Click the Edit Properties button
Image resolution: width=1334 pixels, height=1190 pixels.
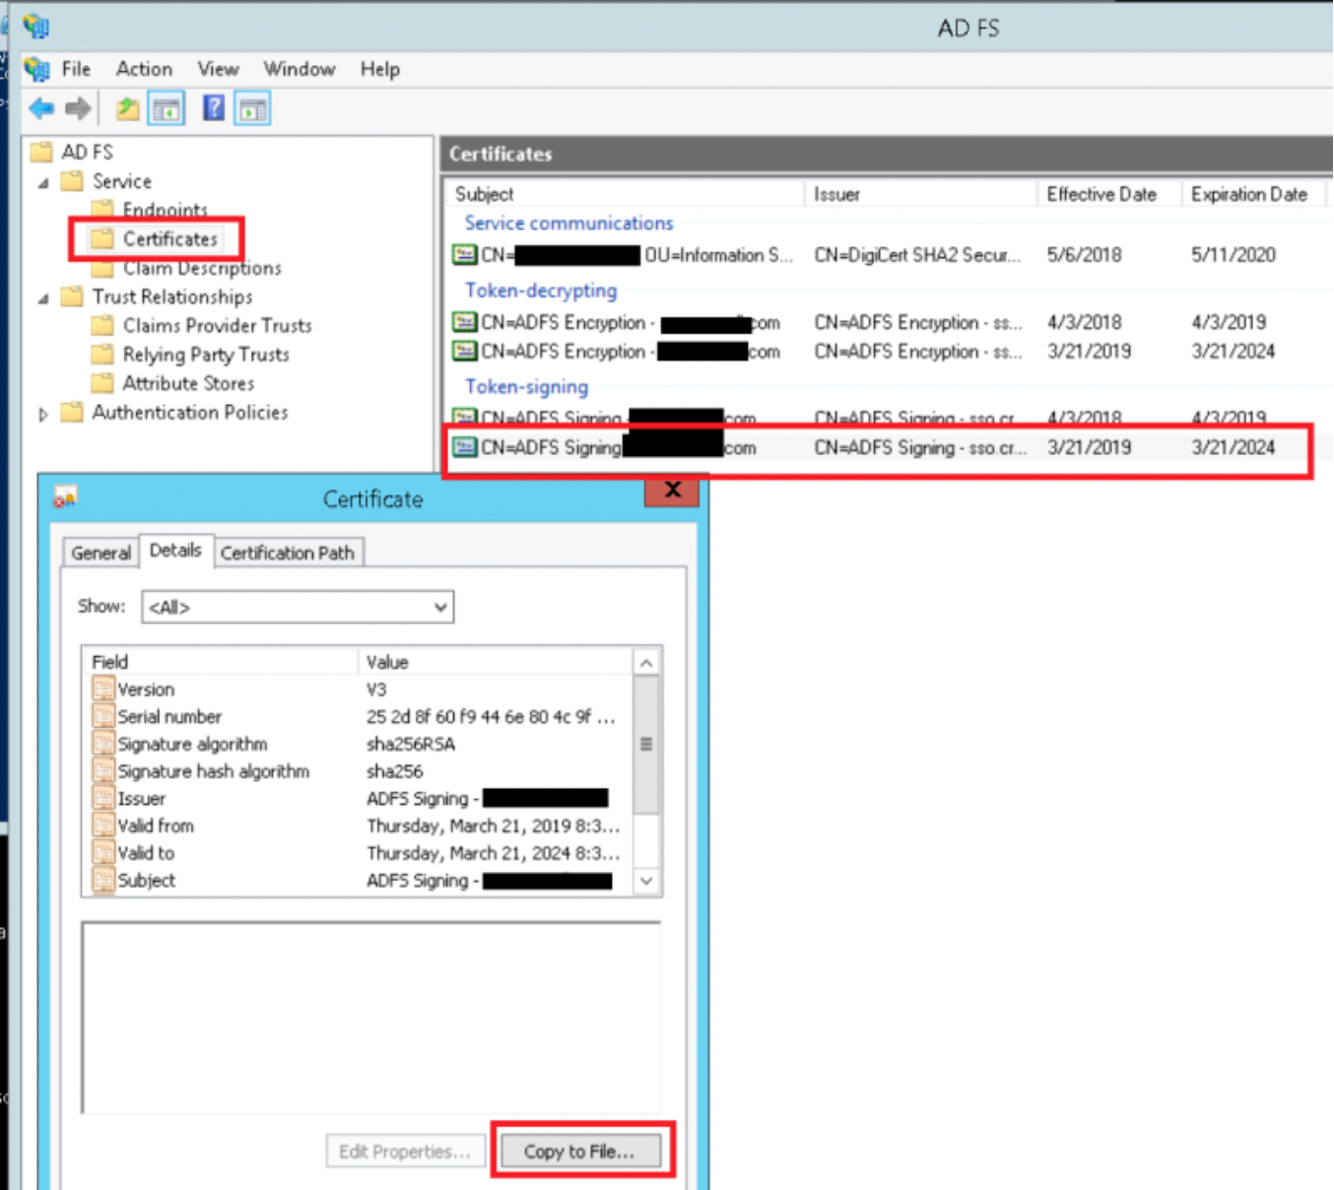[405, 1151]
